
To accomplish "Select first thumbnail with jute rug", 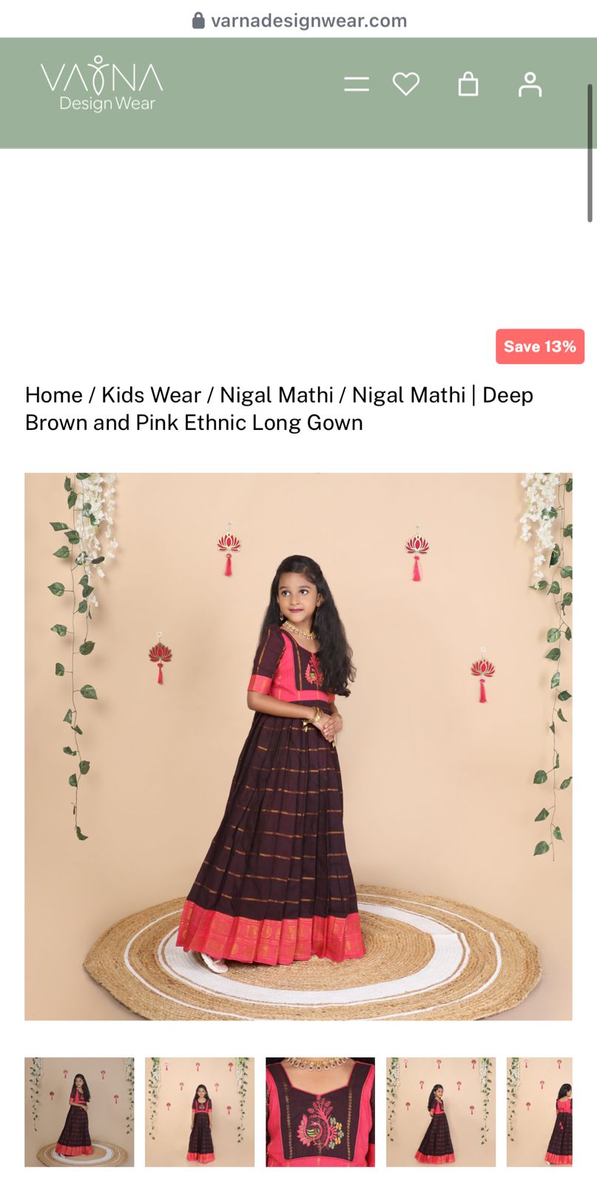I will tap(79, 1111).
